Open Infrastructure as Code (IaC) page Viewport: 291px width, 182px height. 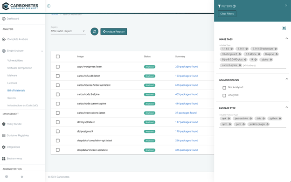[x=22, y=105]
